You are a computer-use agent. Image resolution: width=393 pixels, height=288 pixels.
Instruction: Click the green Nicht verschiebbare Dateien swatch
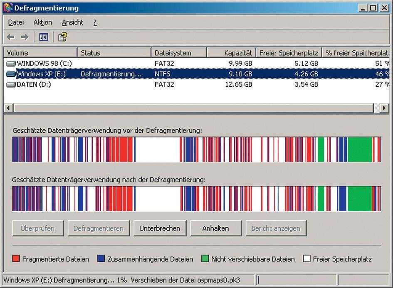[205, 259]
